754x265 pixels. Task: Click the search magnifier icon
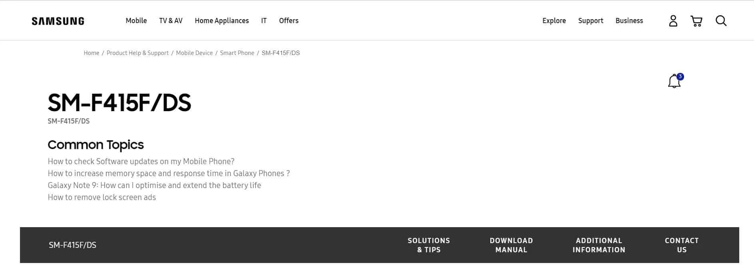click(x=721, y=21)
